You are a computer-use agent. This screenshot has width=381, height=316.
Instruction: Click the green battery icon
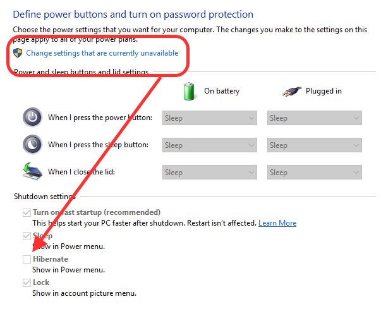coord(189,92)
